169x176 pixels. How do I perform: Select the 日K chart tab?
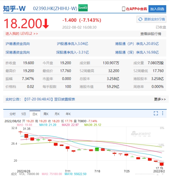(x=35, y=114)
